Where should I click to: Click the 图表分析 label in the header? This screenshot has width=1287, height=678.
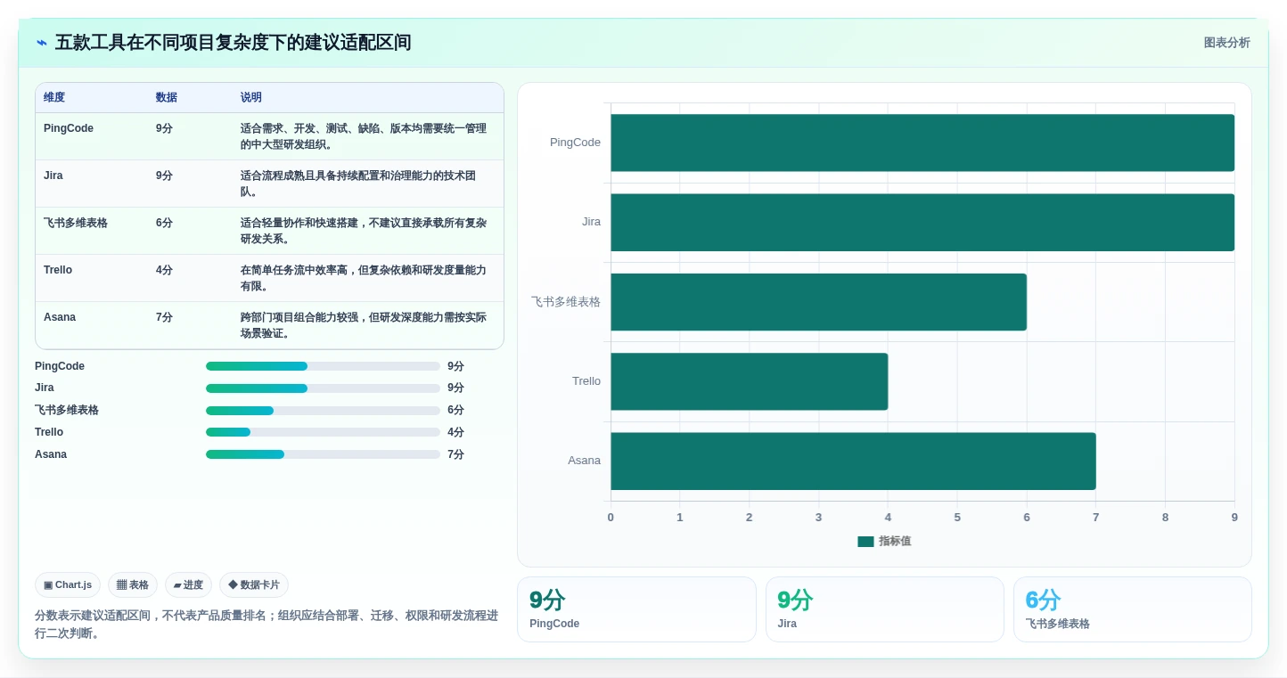[1226, 43]
